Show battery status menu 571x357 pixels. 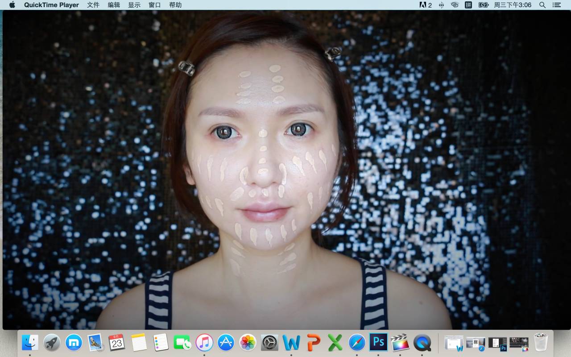pos(483,5)
